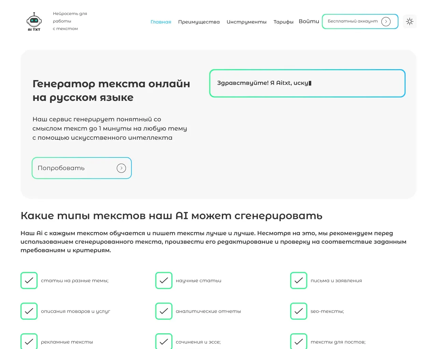Open the Главная menu item
Viewport: 437px width, 349px height.
(x=161, y=22)
